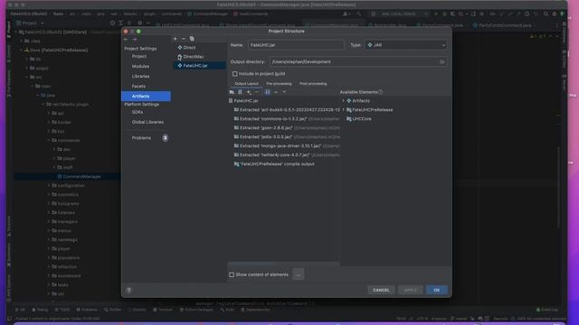Create an archive in the output layout
The image size is (579, 325).
(x=240, y=92)
